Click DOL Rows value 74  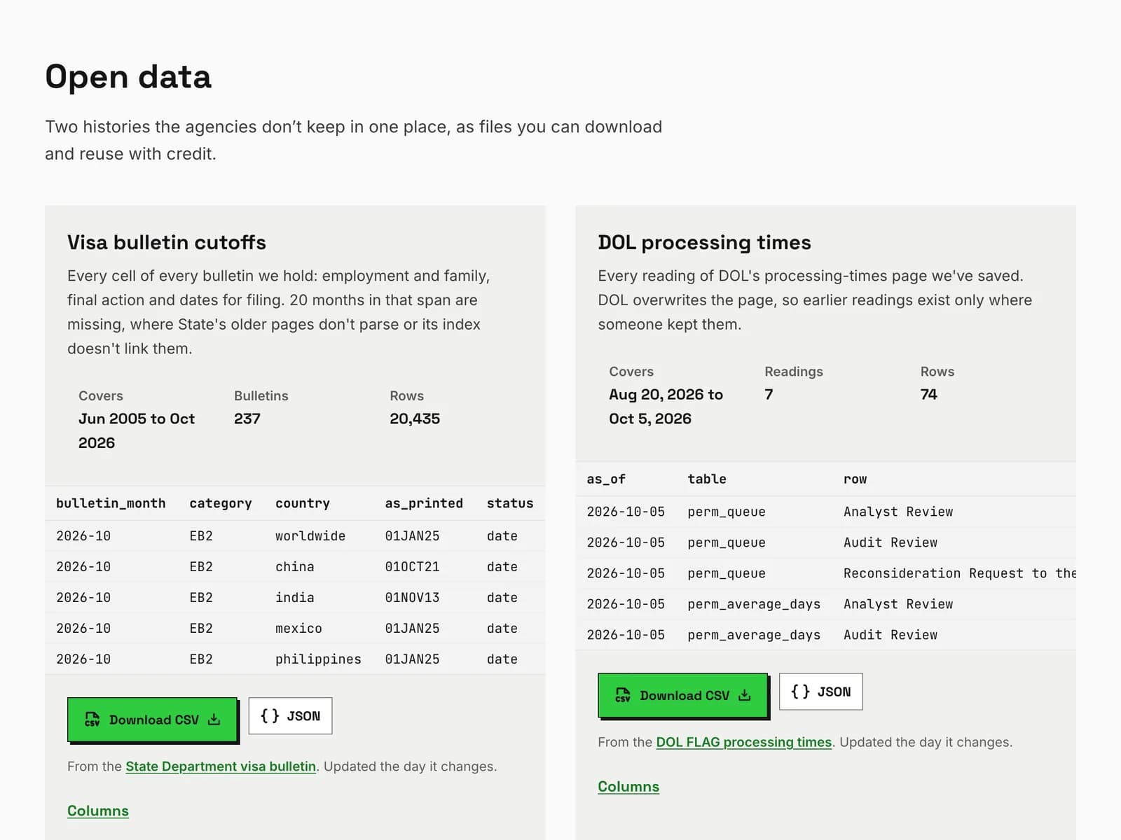tap(928, 394)
